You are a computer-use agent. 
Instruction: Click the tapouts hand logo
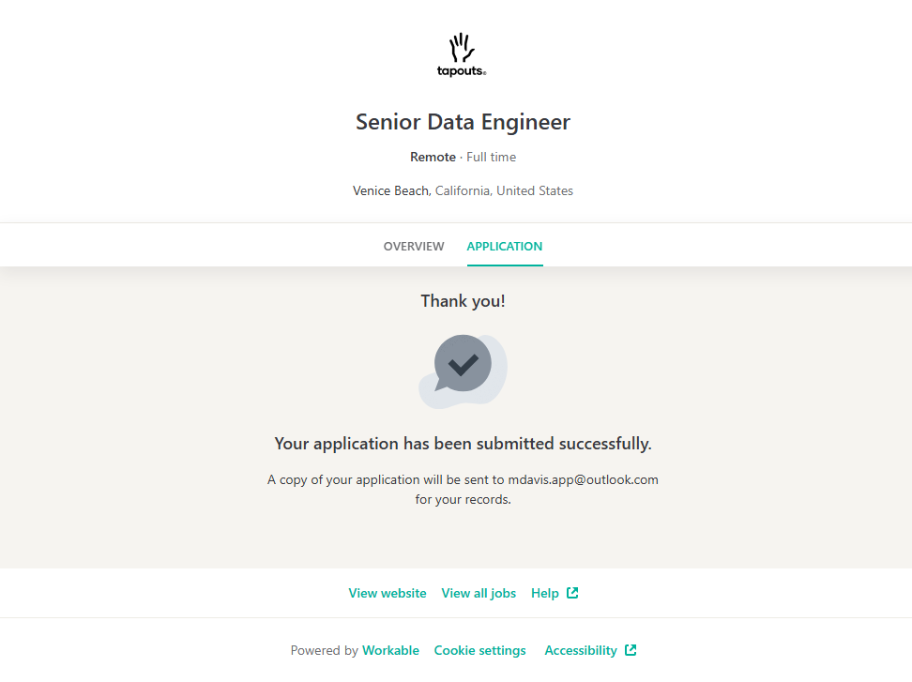pyautogui.click(x=462, y=54)
